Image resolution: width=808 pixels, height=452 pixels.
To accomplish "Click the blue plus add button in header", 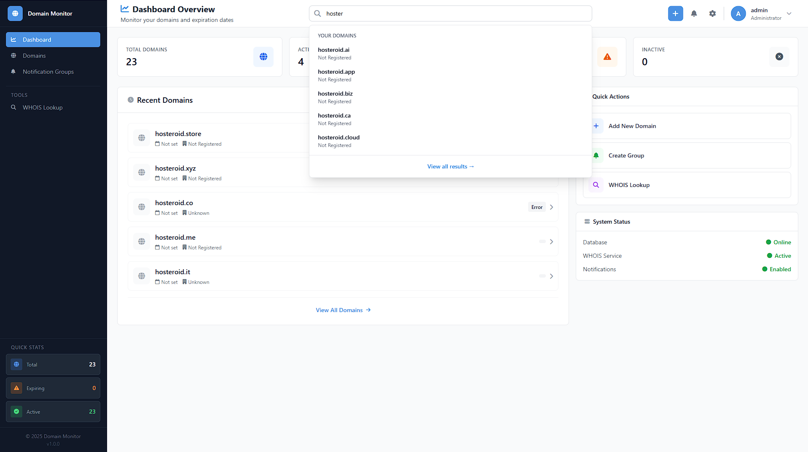I will [675, 13].
